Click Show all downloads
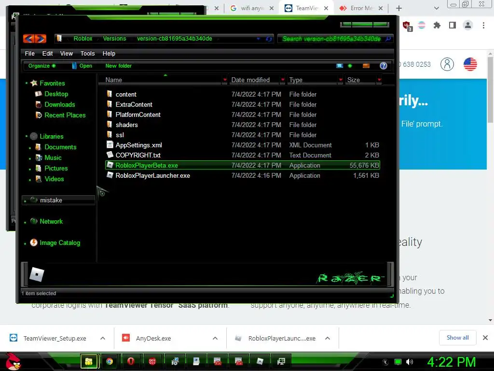The height and width of the screenshot is (371, 494). 457,338
